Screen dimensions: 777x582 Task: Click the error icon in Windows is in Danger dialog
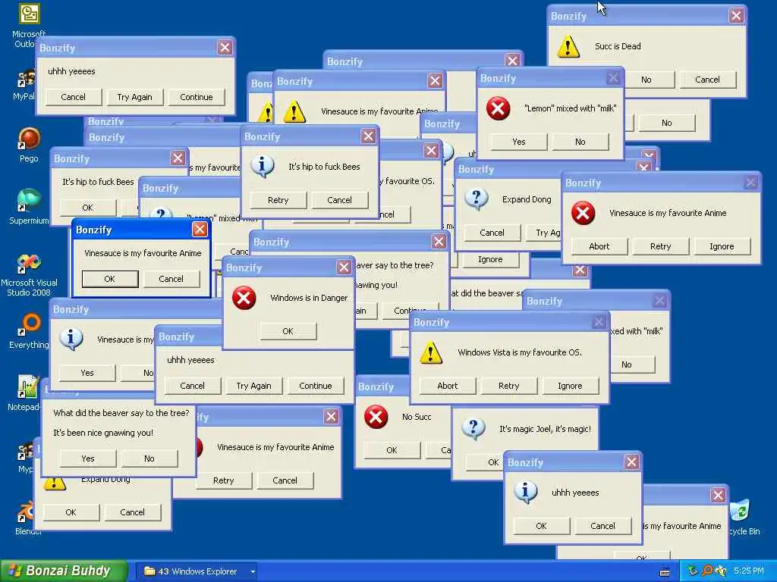[x=244, y=298]
